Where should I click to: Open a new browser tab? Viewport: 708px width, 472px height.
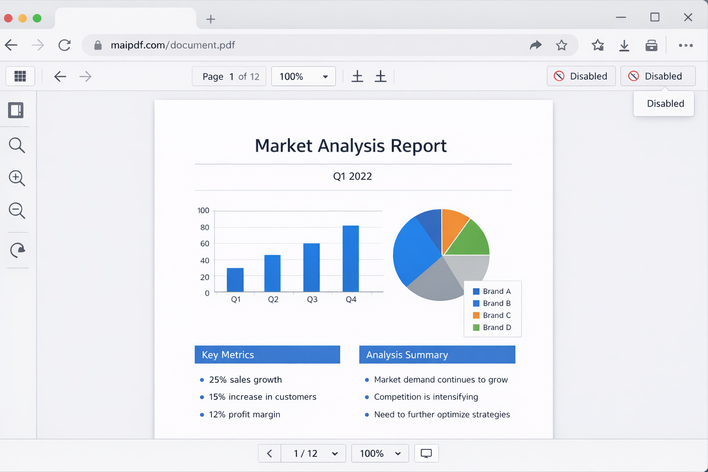pos(211,19)
